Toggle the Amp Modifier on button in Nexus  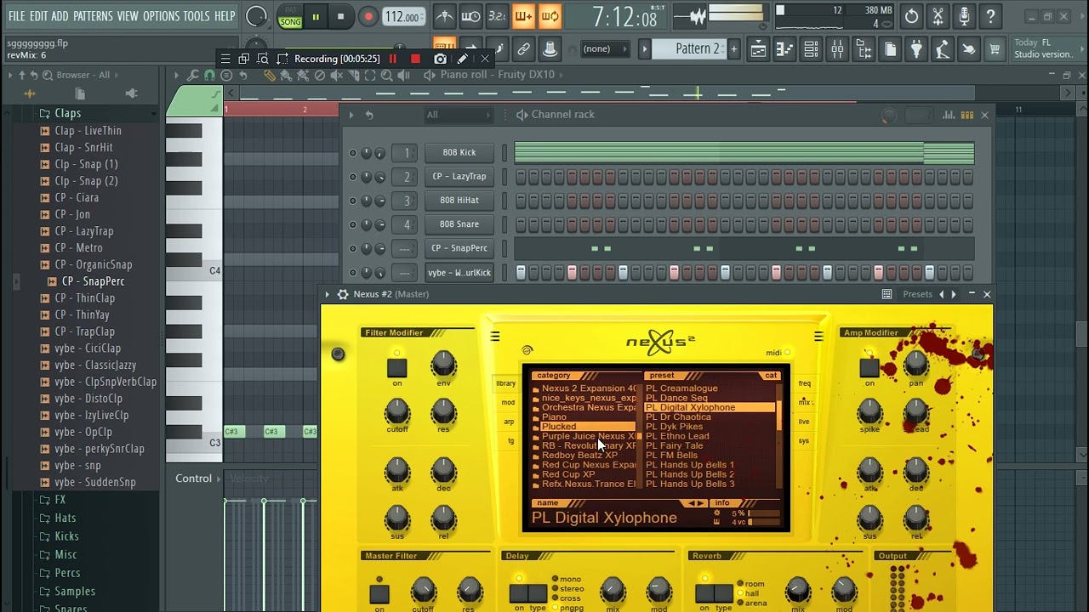point(869,367)
